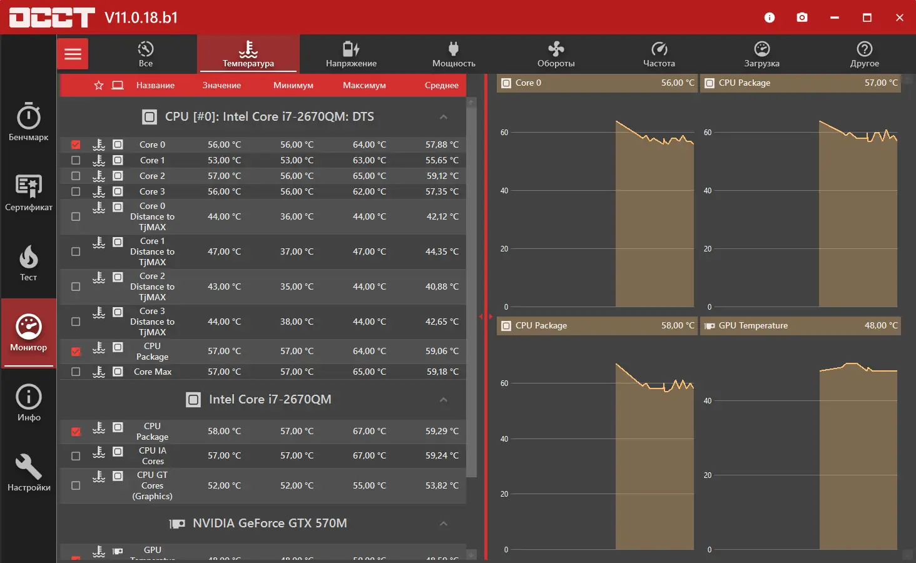This screenshot has height=563, width=916.
Task: Click the chip icon in the Core 0 Distance to TjMAX row
Action: click(x=118, y=207)
